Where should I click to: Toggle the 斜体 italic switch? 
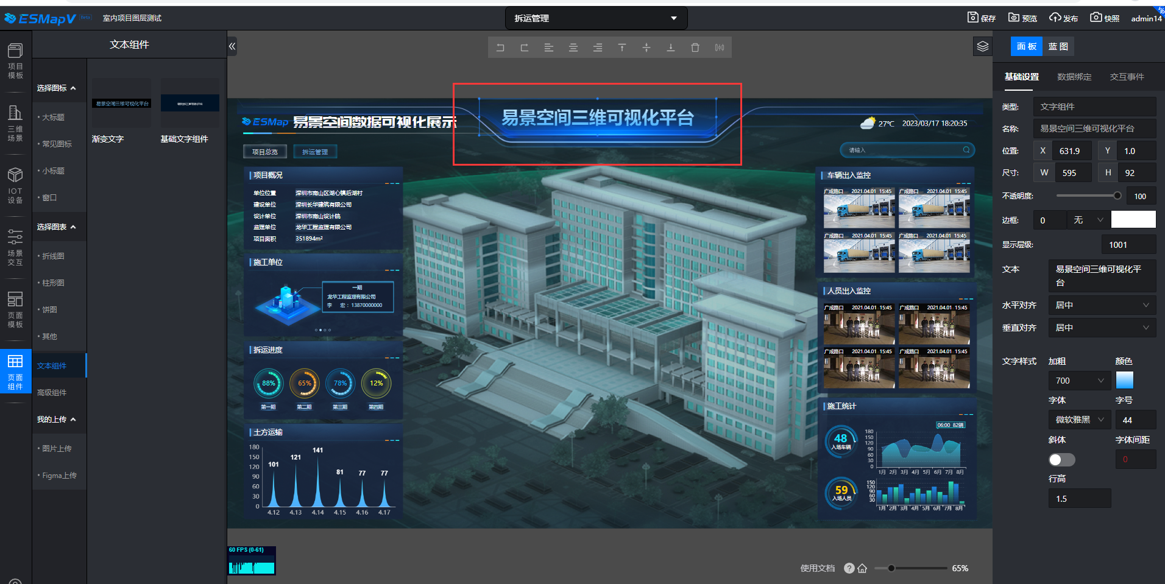coord(1061,460)
